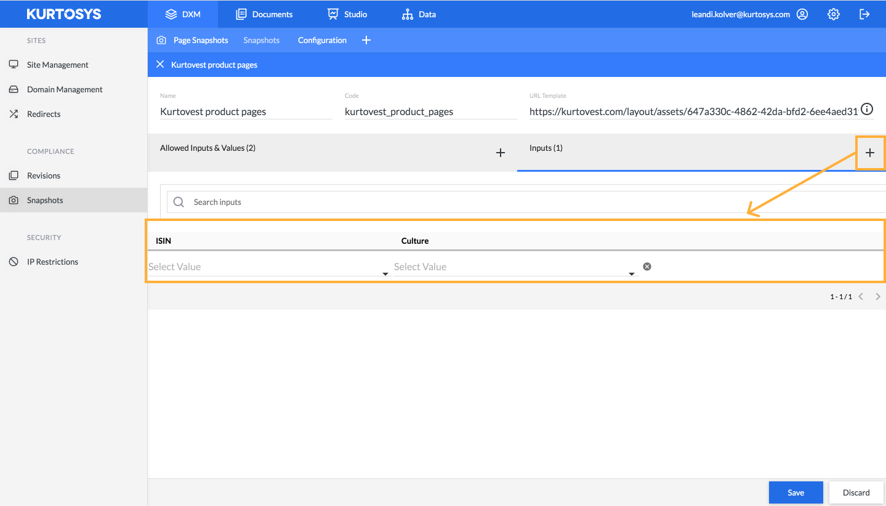Click the sidebar Snapshots camera icon
The width and height of the screenshot is (886, 506).
(14, 200)
